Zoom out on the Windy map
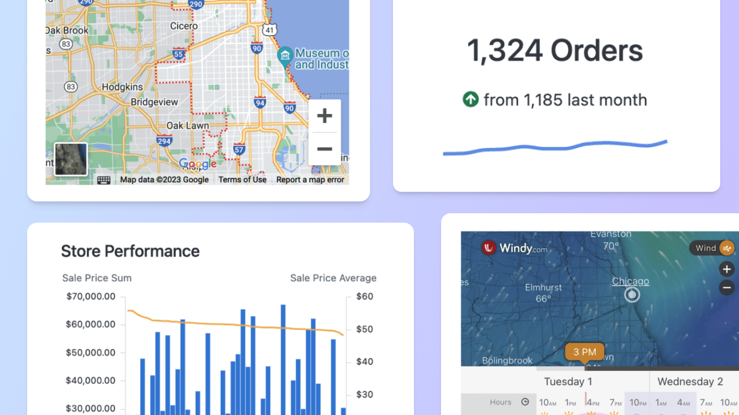Screen dimensions: 739x415 (x=726, y=287)
